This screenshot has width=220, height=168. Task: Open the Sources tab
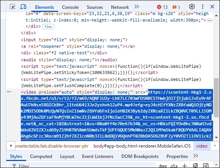pos(95,7)
